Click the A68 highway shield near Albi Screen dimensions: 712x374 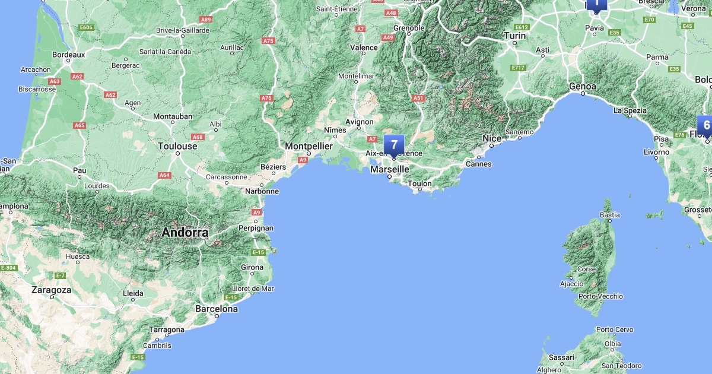(x=198, y=137)
